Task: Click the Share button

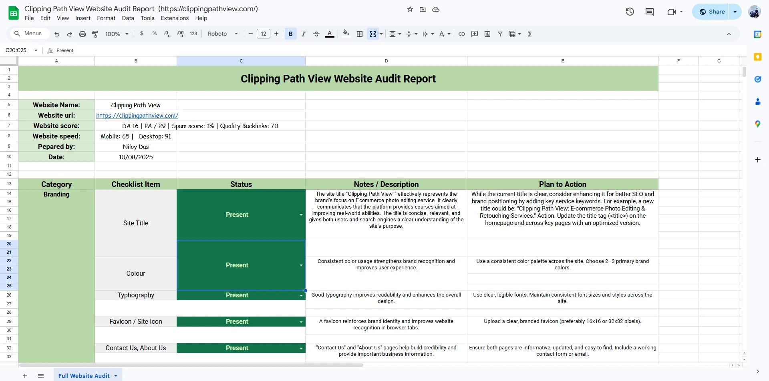Action: coord(712,12)
